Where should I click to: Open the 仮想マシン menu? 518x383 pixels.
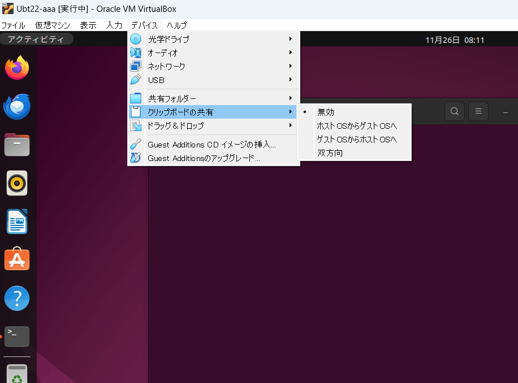coord(53,25)
